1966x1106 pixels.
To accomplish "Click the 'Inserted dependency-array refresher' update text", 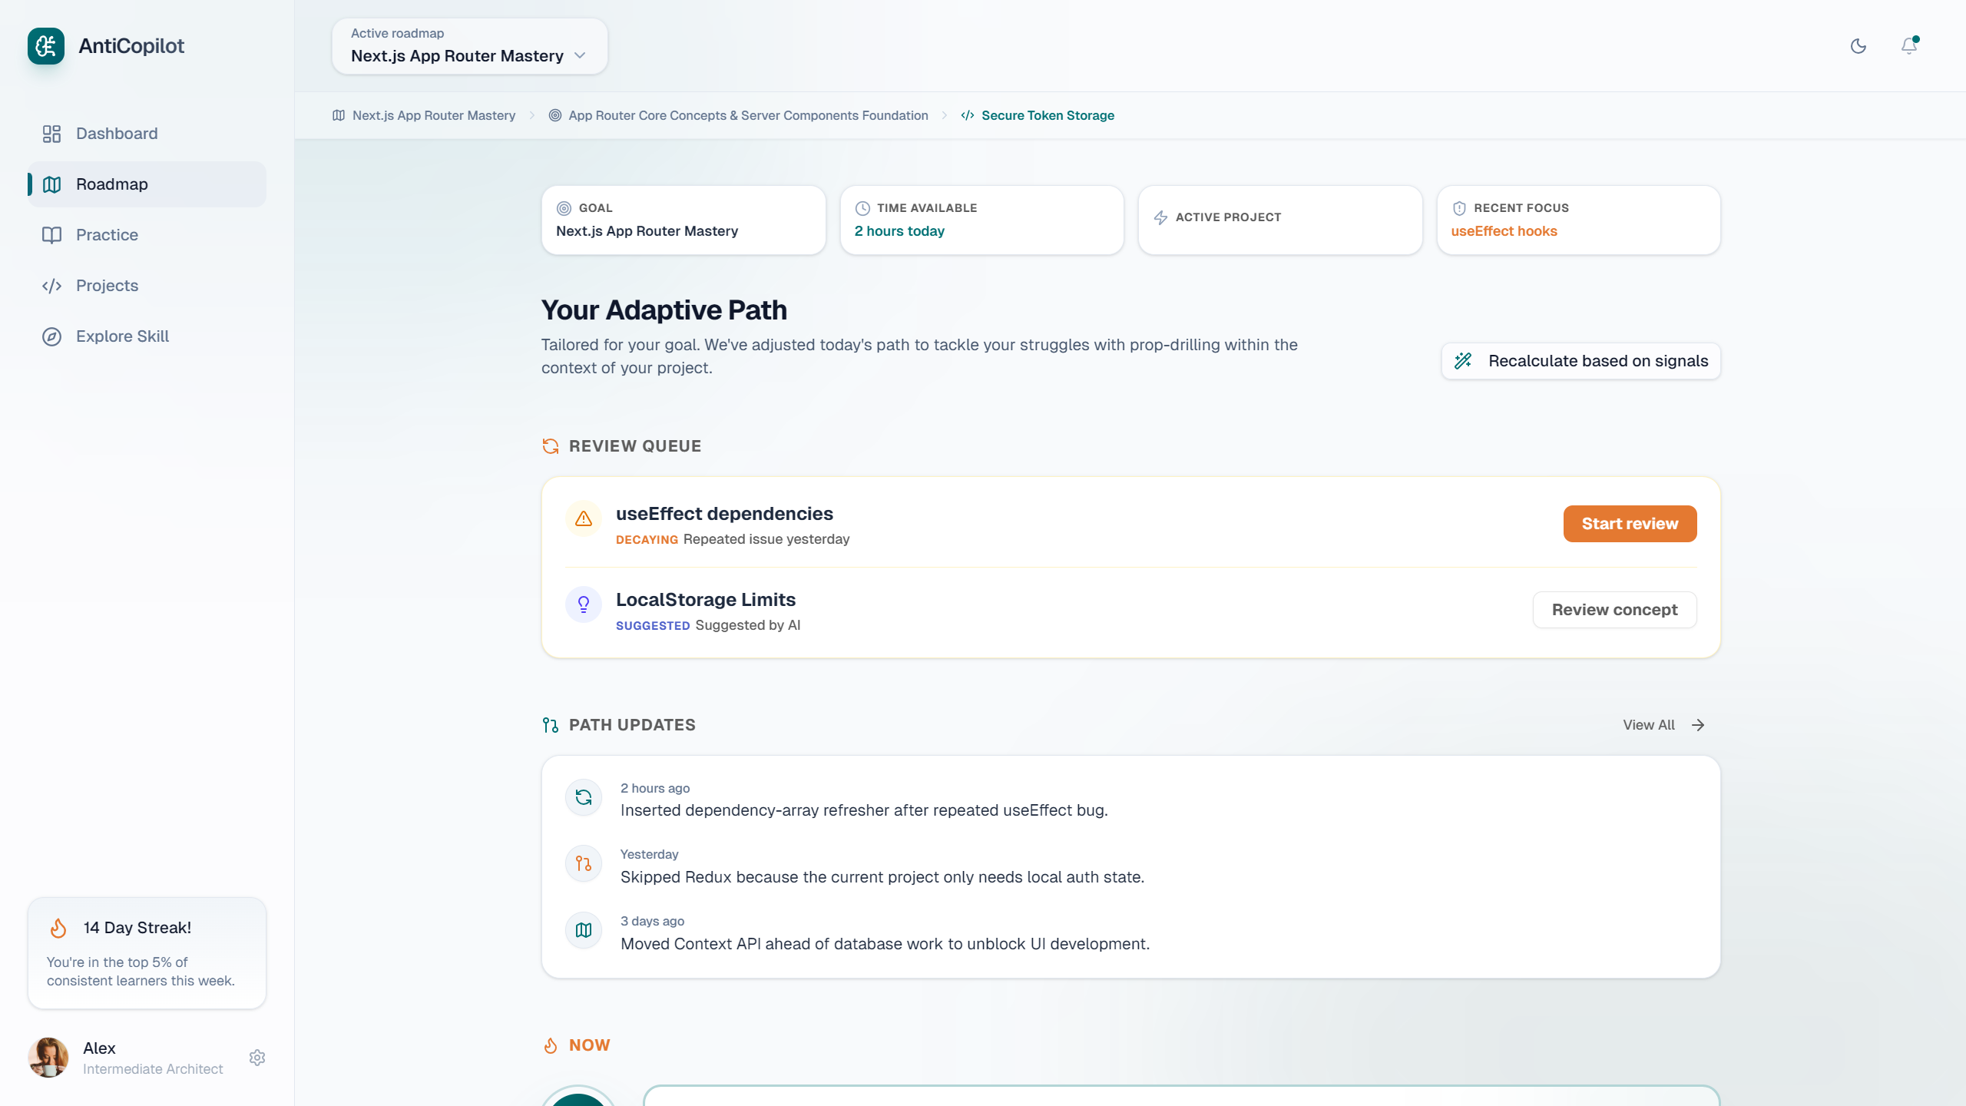I will (x=864, y=810).
